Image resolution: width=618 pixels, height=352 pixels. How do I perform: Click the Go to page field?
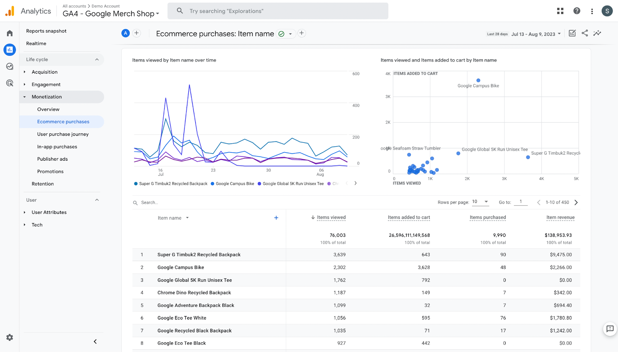(x=521, y=202)
